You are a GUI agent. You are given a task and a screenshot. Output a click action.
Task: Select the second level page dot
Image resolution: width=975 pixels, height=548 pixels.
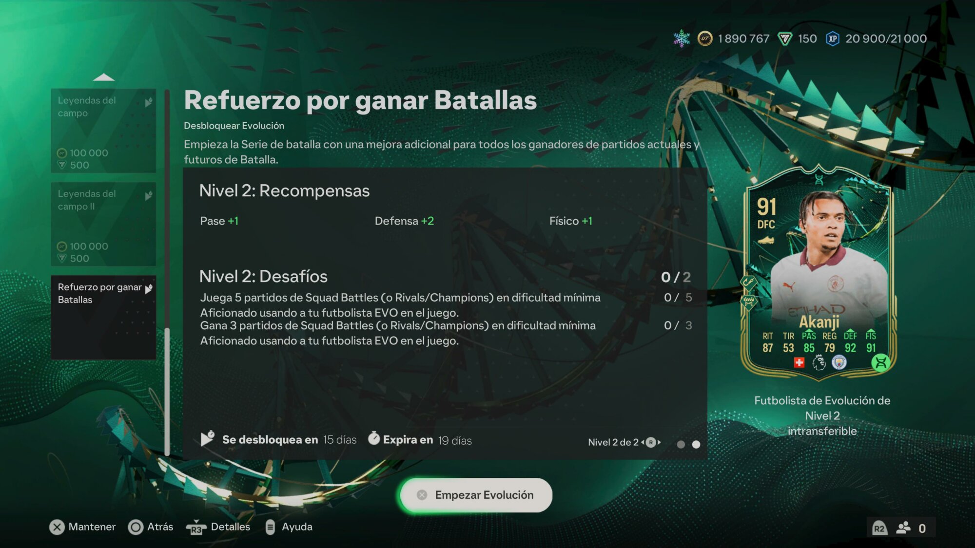696,444
